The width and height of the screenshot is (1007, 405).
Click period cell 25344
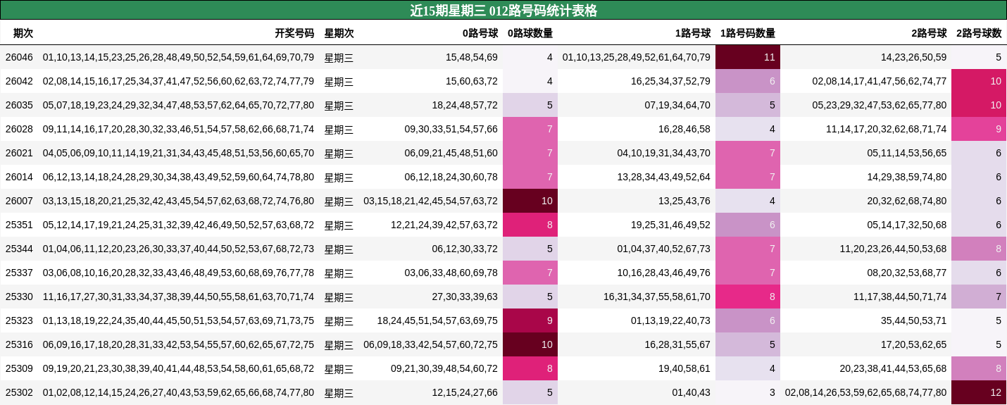[x=19, y=249]
